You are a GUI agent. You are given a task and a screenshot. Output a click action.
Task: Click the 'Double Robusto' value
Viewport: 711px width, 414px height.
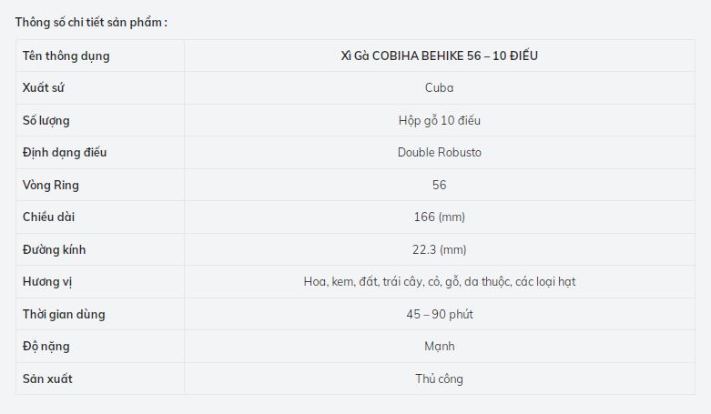click(439, 152)
